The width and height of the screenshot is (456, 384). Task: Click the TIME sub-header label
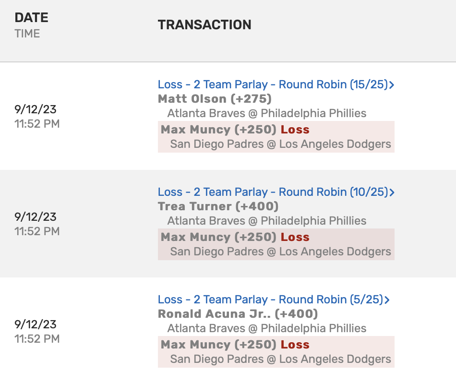click(x=27, y=34)
